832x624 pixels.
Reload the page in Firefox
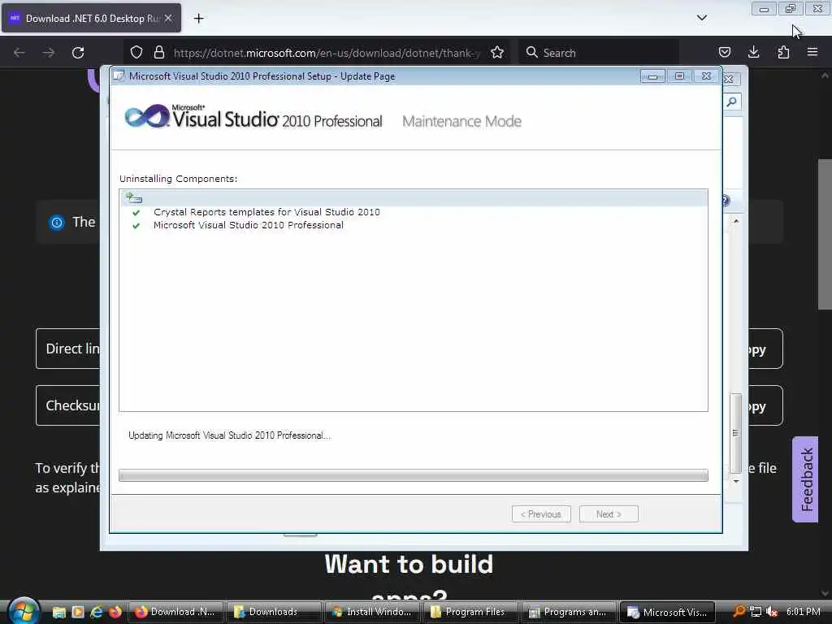[x=78, y=53]
